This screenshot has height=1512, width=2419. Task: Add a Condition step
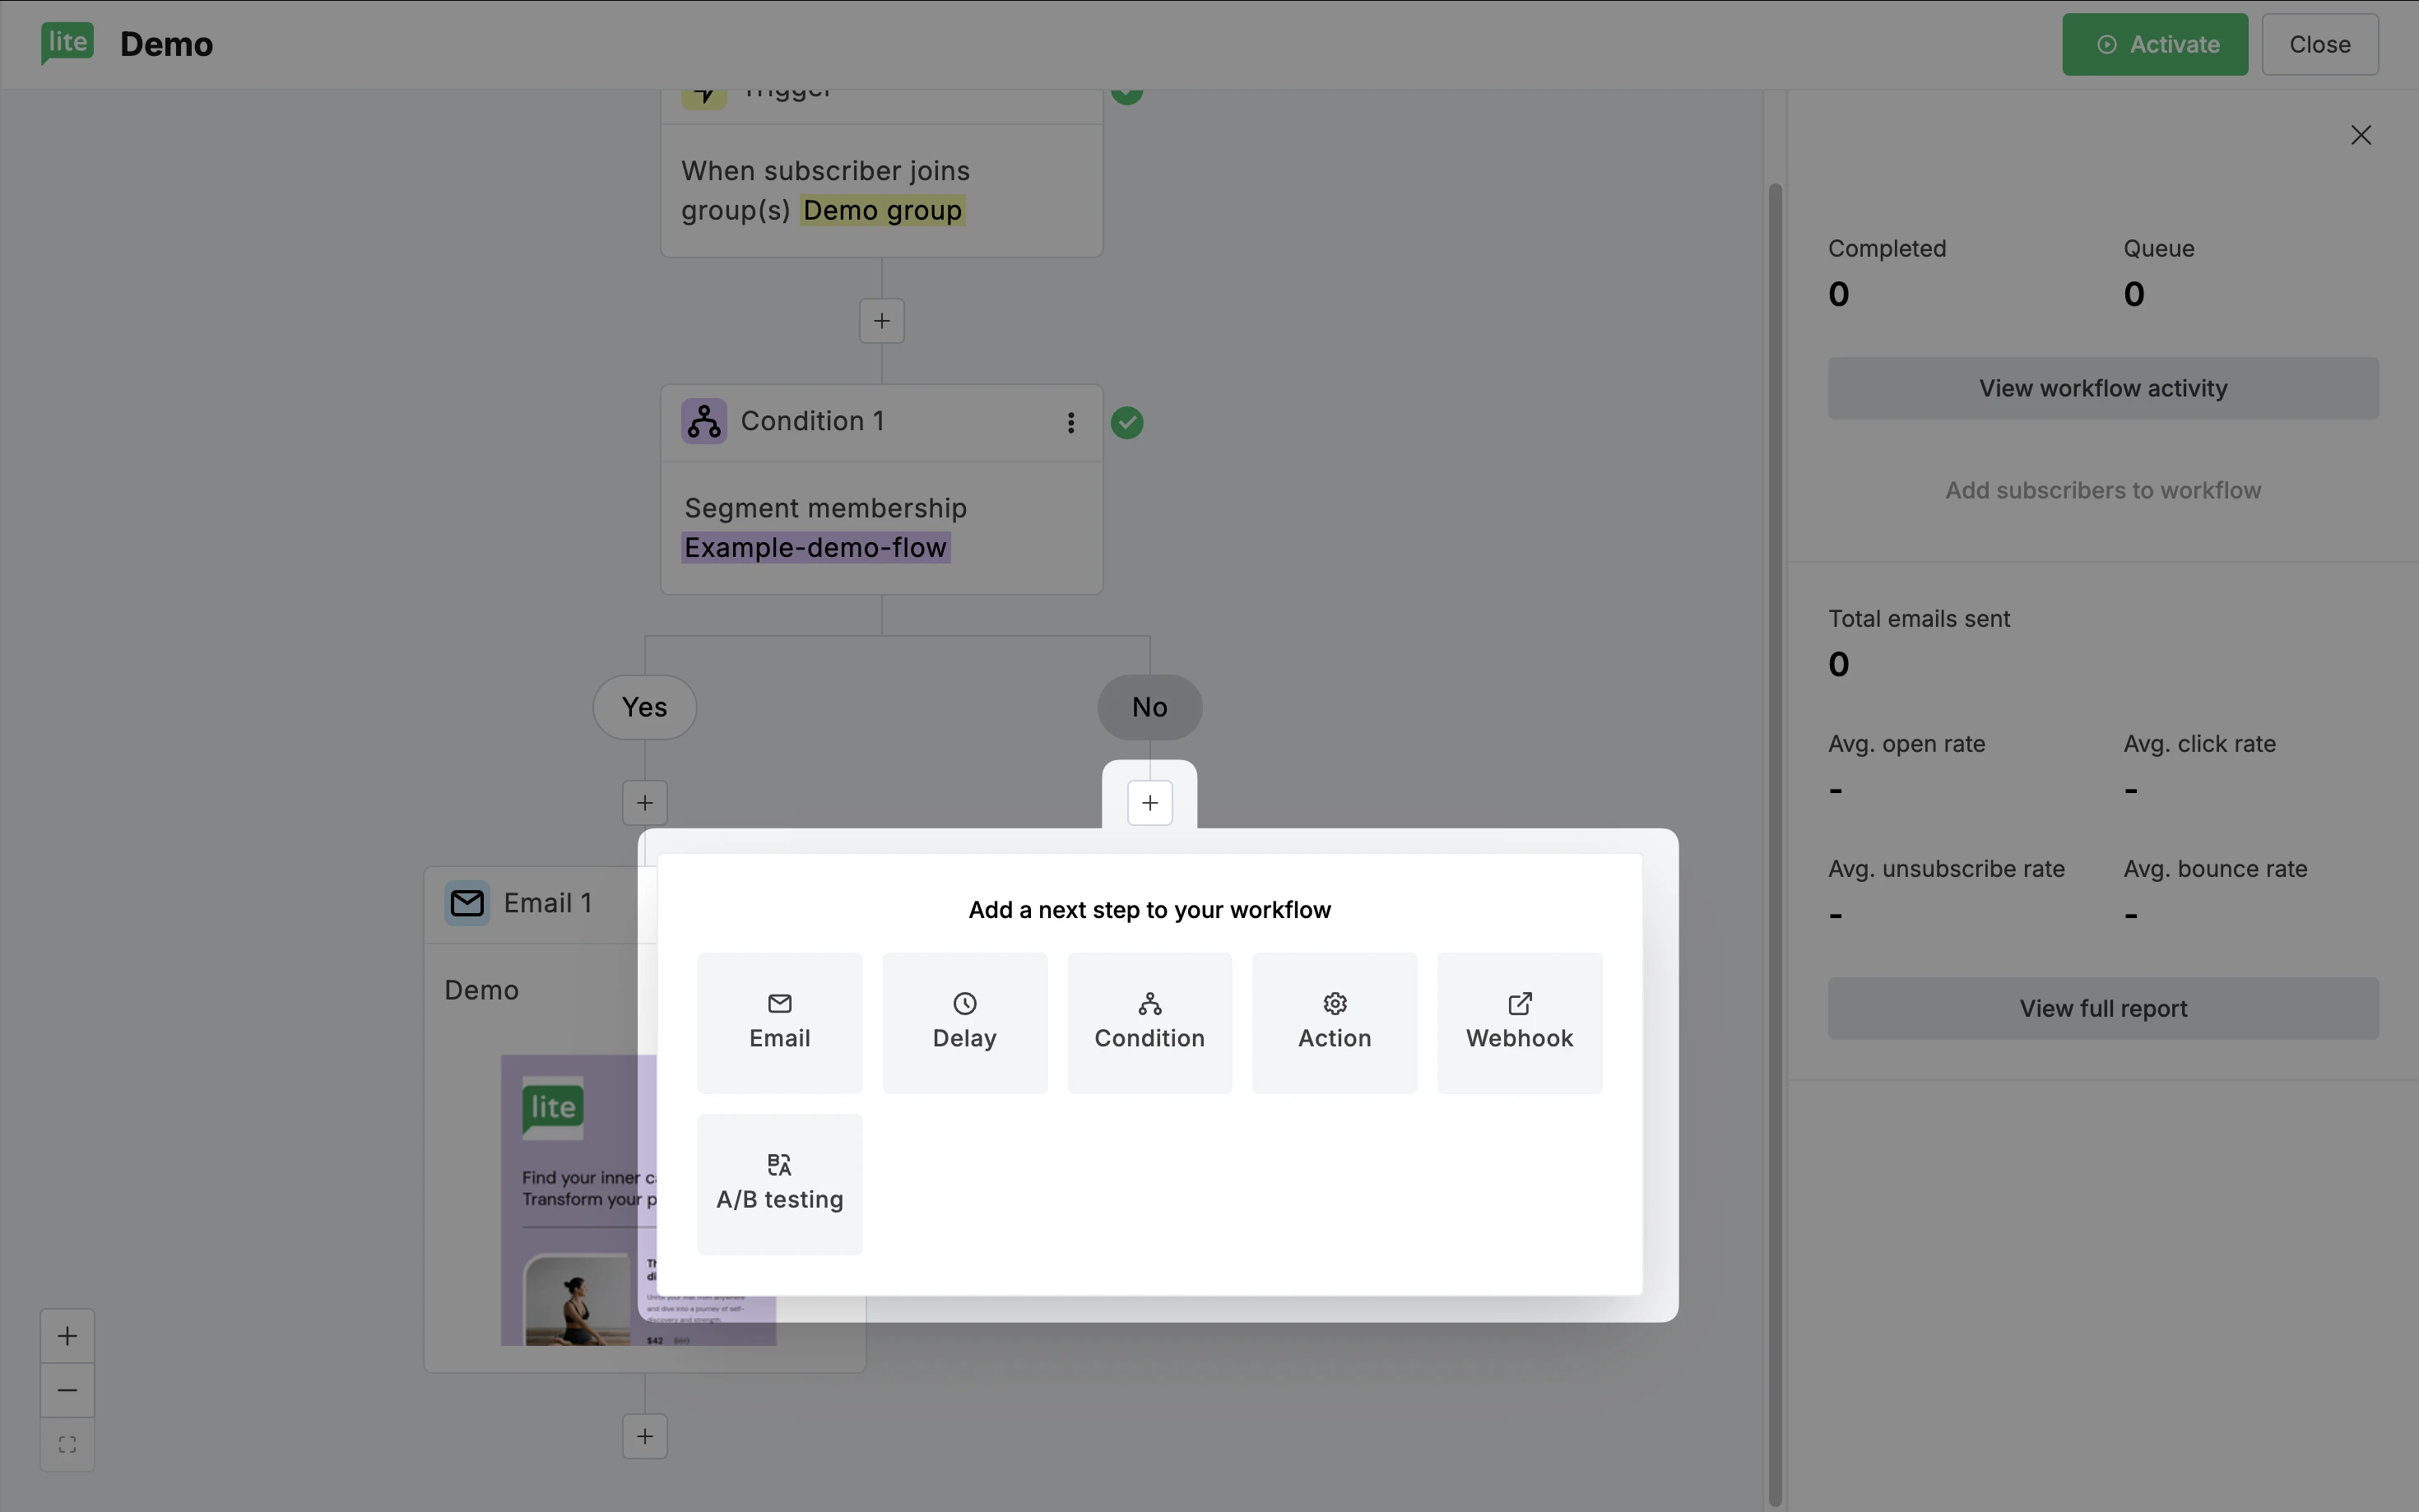pyautogui.click(x=1149, y=1022)
